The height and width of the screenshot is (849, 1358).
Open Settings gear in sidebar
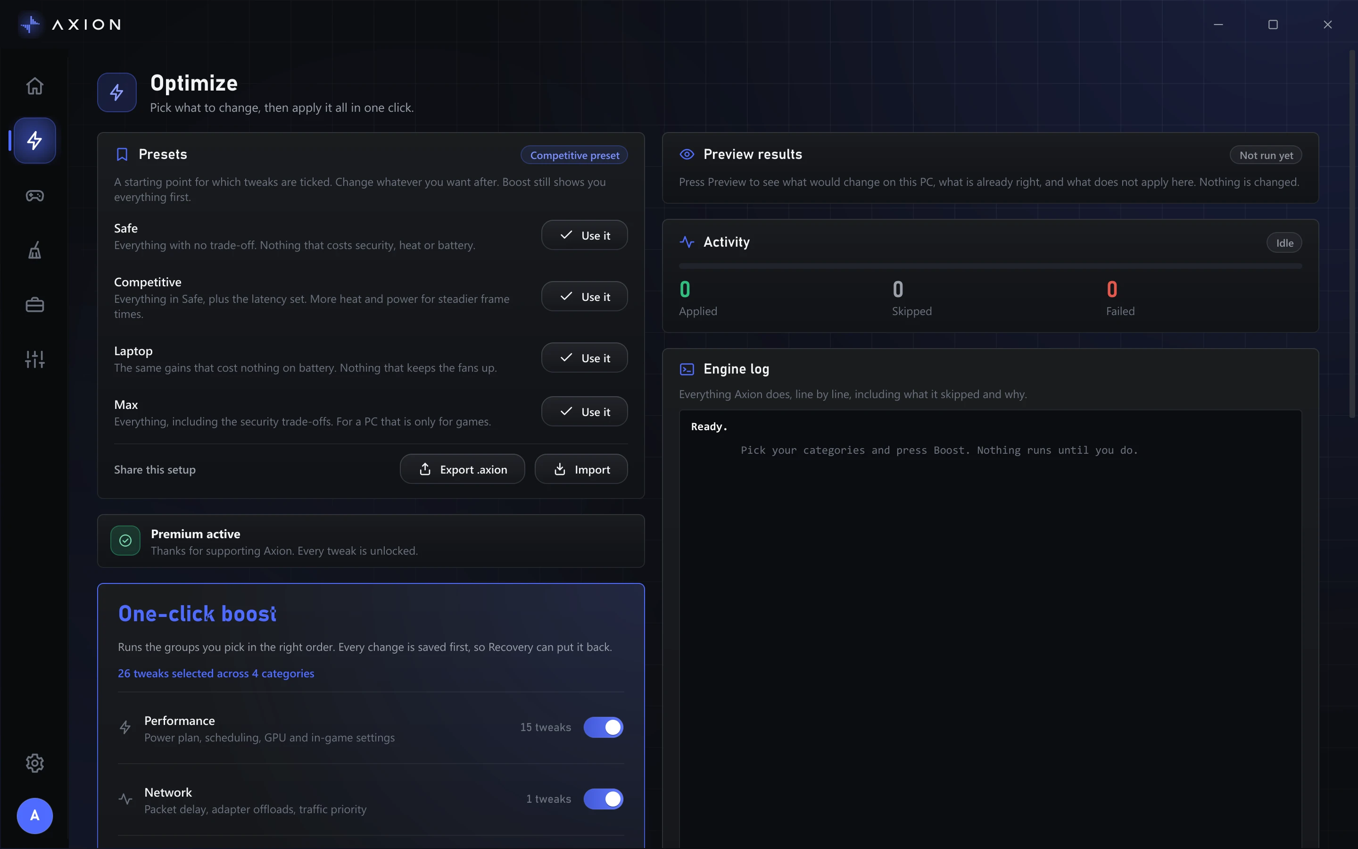[x=35, y=763]
